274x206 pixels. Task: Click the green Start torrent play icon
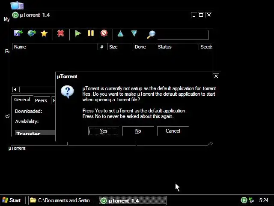(x=77, y=33)
